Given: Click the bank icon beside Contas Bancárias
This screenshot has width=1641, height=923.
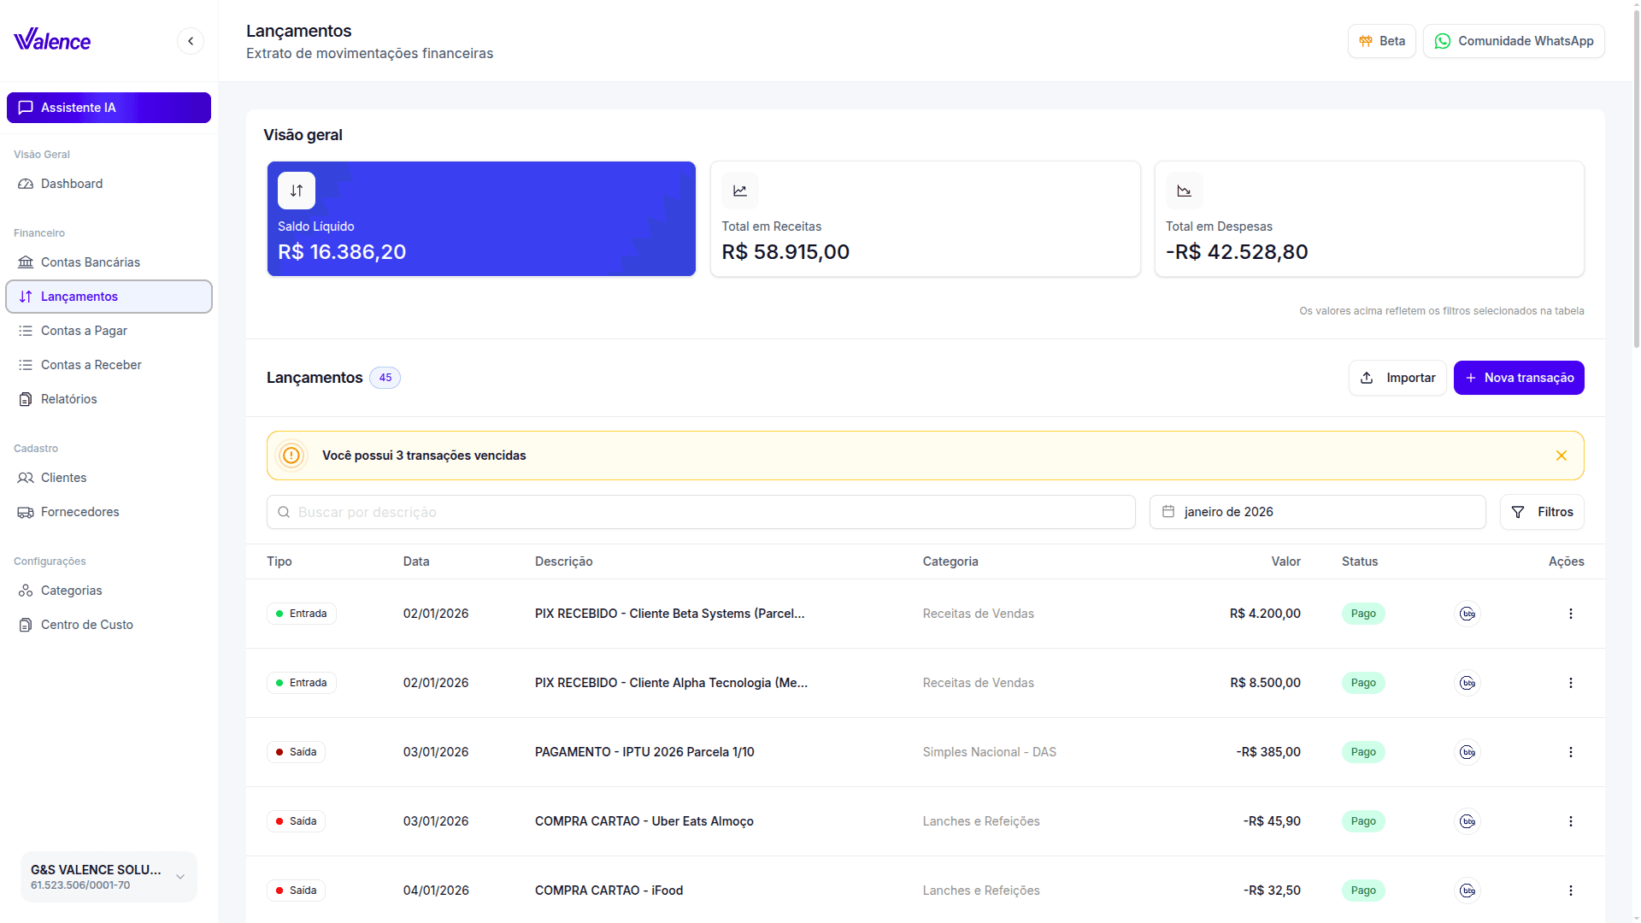Looking at the screenshot, I should (x=26, y=262).
